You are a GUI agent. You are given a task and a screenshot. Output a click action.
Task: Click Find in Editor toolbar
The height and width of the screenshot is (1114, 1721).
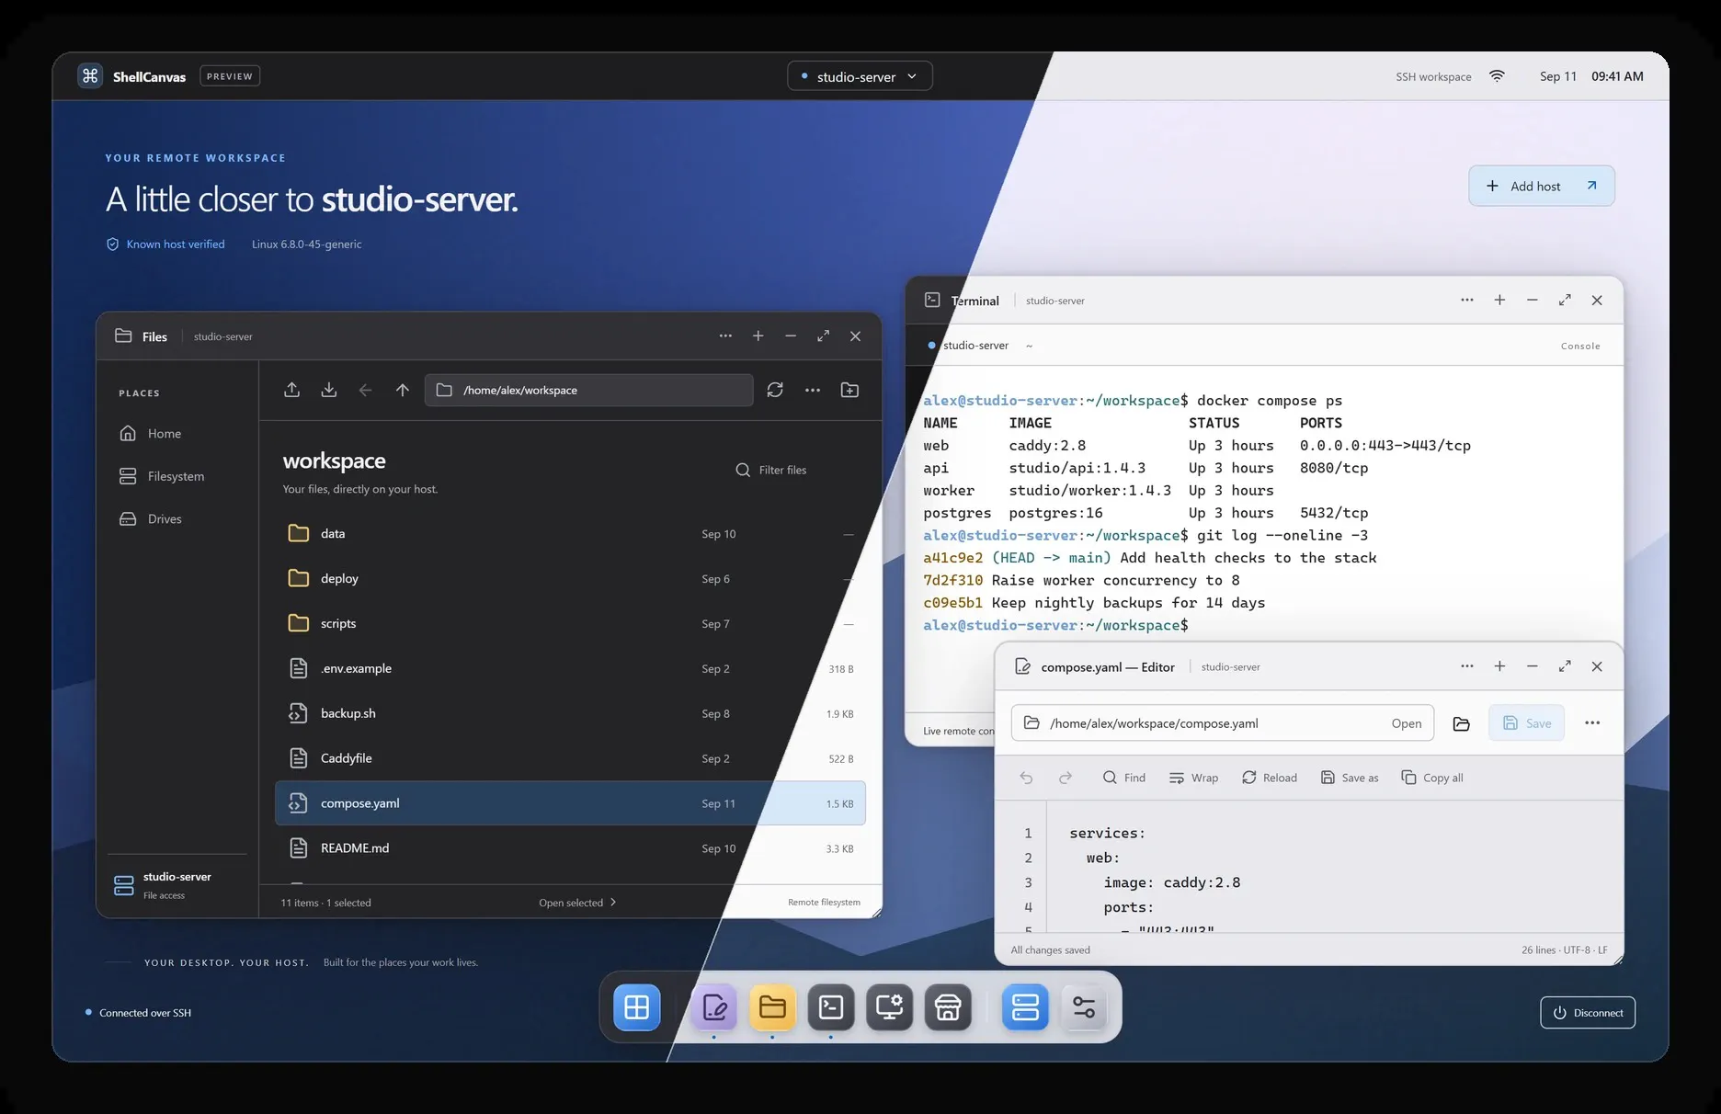click(1123, 778)
